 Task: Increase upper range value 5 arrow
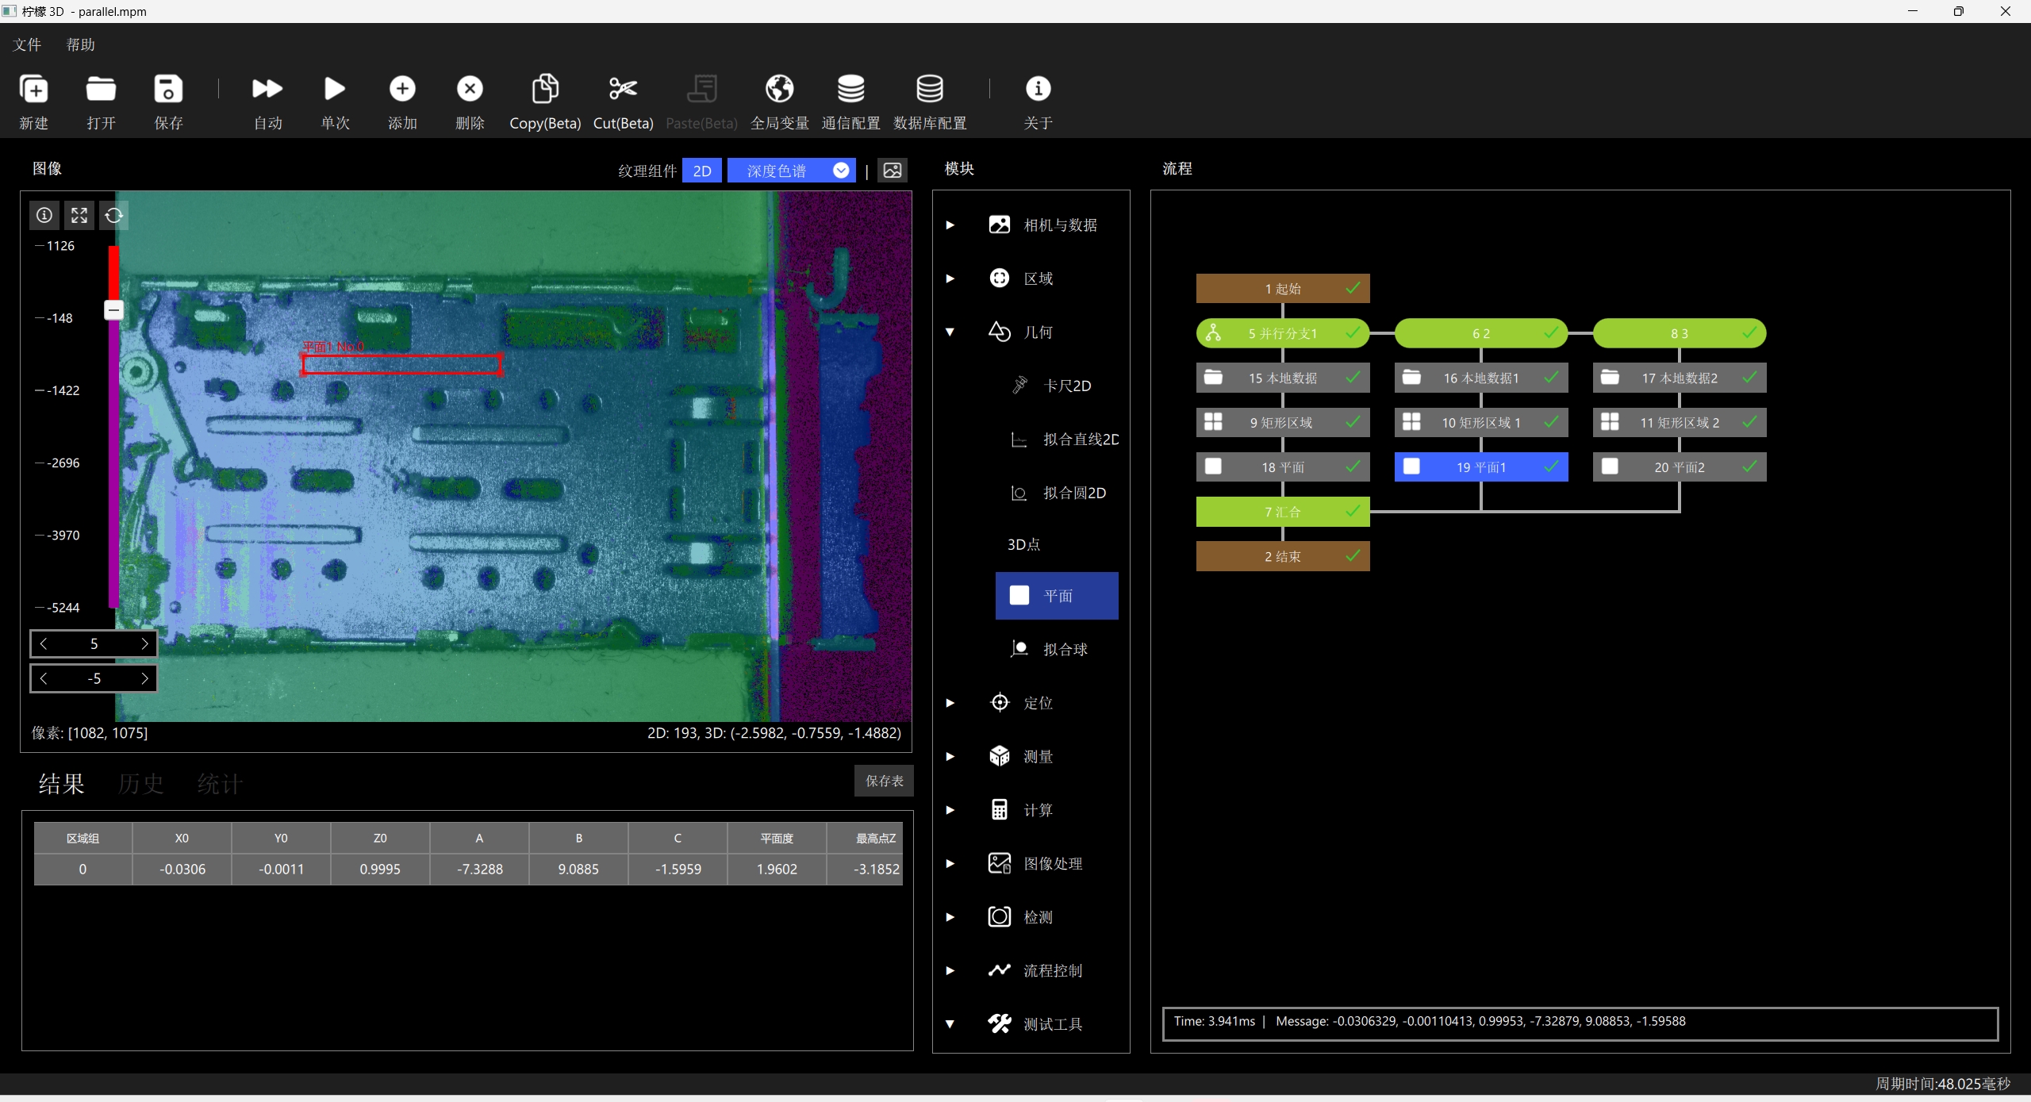[x=144, y=643]
